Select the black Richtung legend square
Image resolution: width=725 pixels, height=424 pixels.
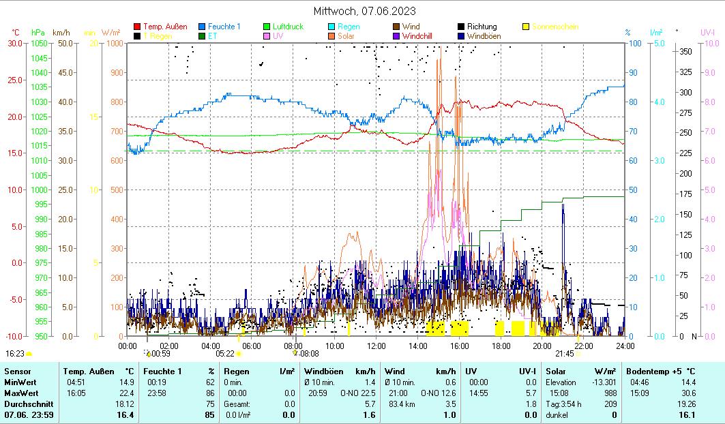[x=461, y=27]
